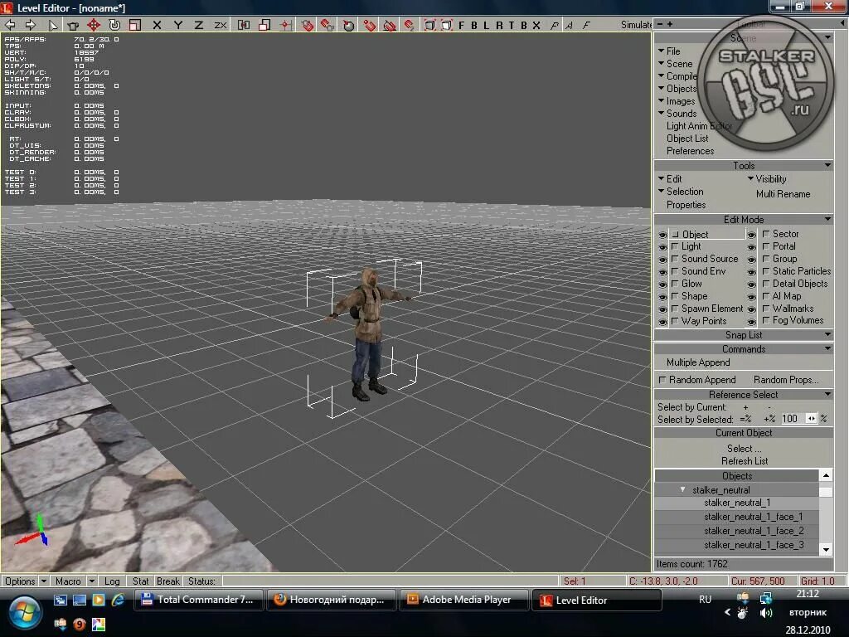Viewport: 849px width, 637px height.
Task: Collapse the stalker_neutral tree folder
Action: tap(683, 489)
